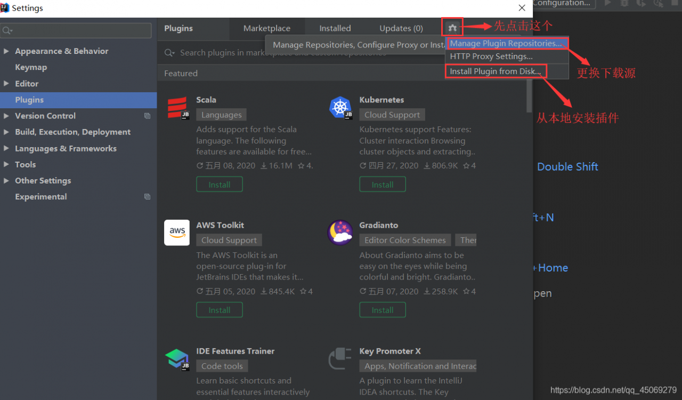Click Add Configuration button in main IDE window
This screenshot has width=682, height=400.
pyautogui.click(x=564, y=3)
